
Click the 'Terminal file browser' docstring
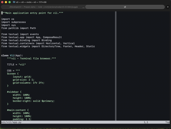click(x=31, y=58)
